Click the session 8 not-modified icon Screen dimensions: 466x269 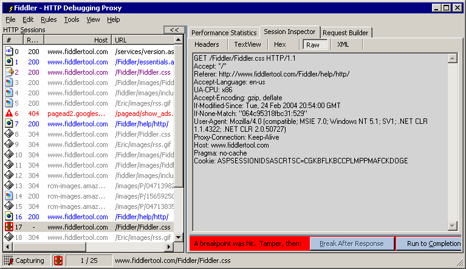[x=9, y=134]
